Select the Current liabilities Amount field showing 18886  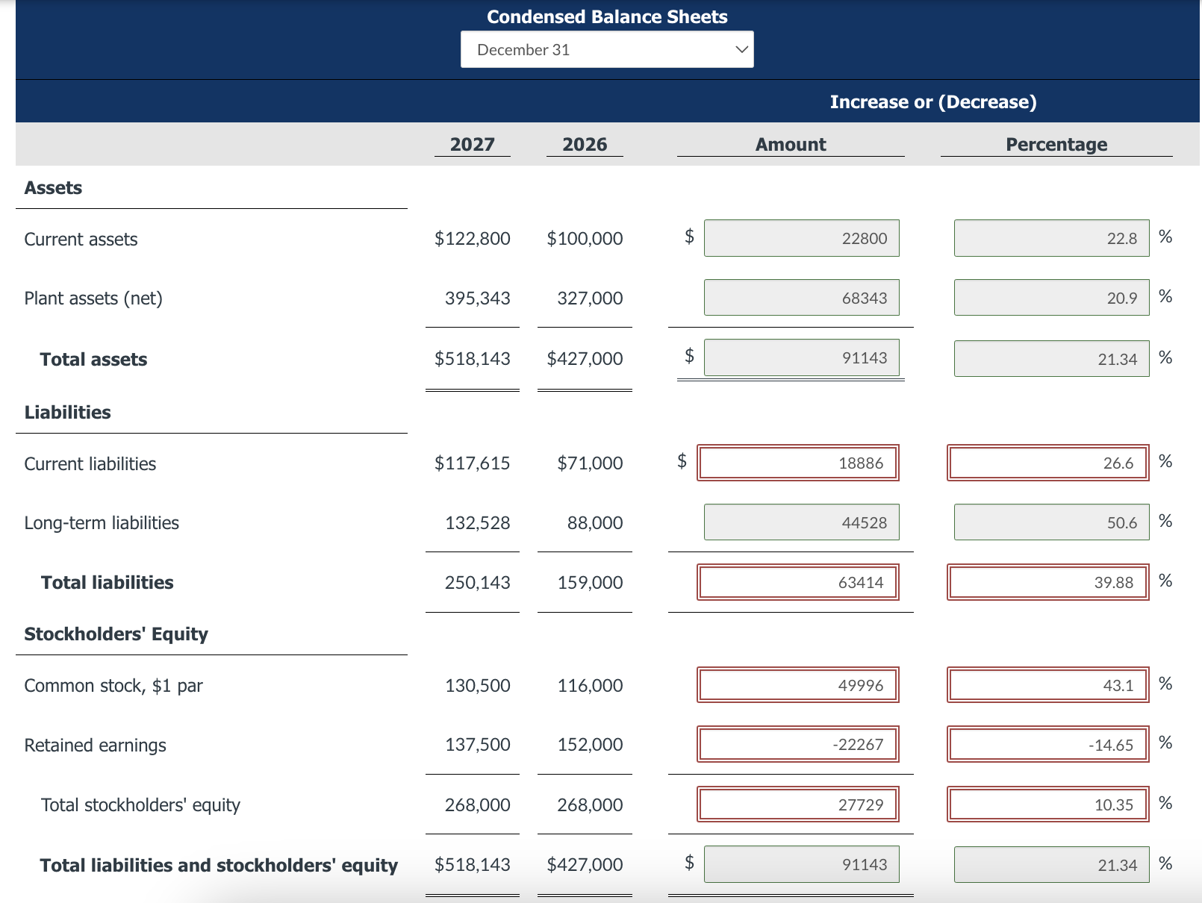point(797,463)
